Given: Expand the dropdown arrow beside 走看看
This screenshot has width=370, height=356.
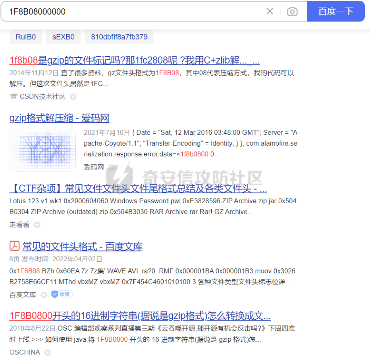Looking at the screenshot, I should click(37, 225).
